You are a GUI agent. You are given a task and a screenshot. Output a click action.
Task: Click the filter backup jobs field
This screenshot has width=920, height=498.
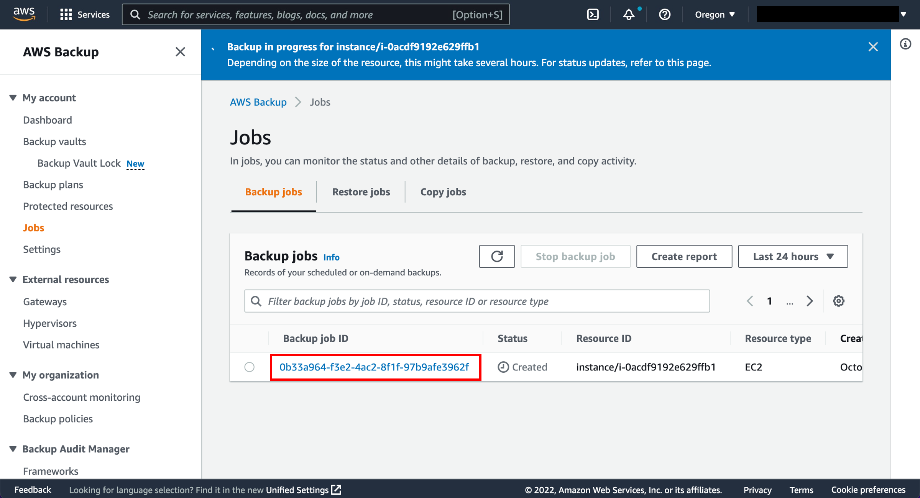point(477,301)
